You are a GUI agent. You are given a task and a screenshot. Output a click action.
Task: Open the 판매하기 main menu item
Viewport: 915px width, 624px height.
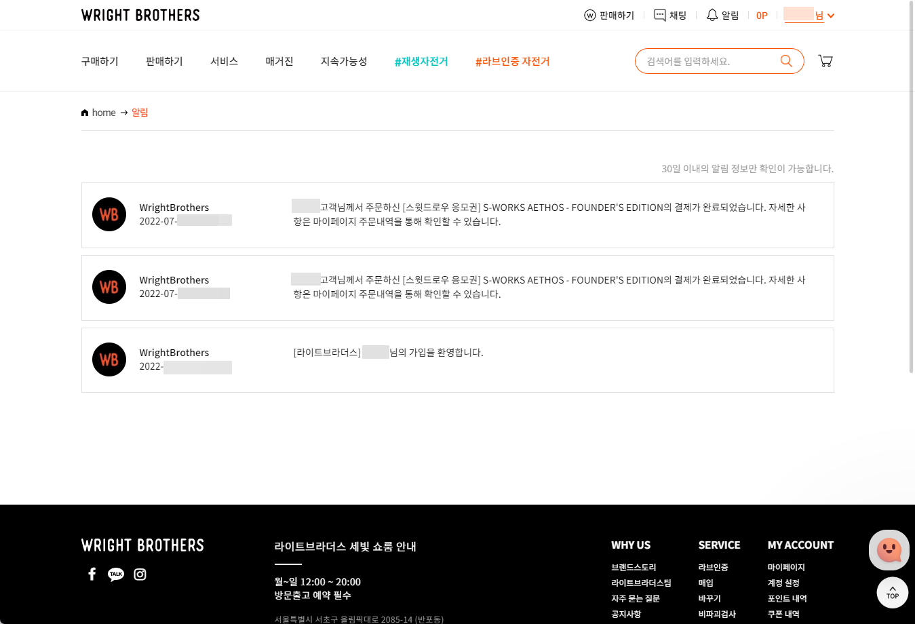point(164,61)
